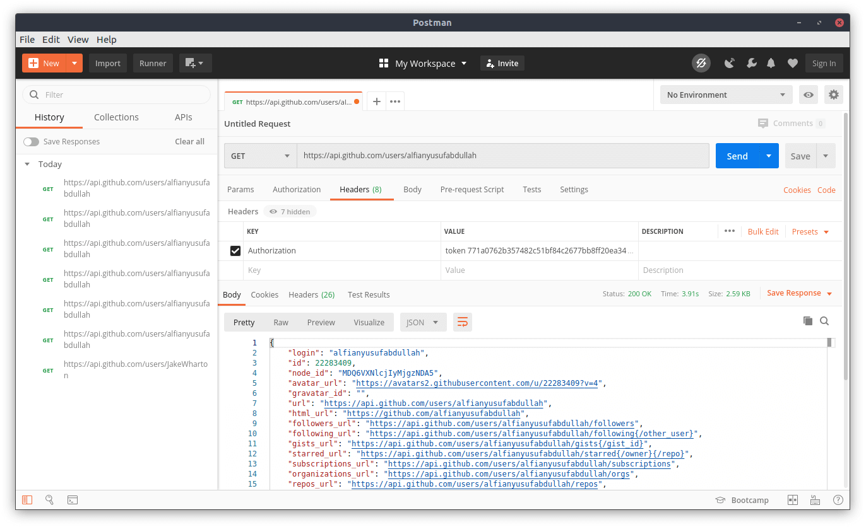Viewport: 866px width, 527px height.
Task: Open the Runner
Action: click(x=153, y=63)
